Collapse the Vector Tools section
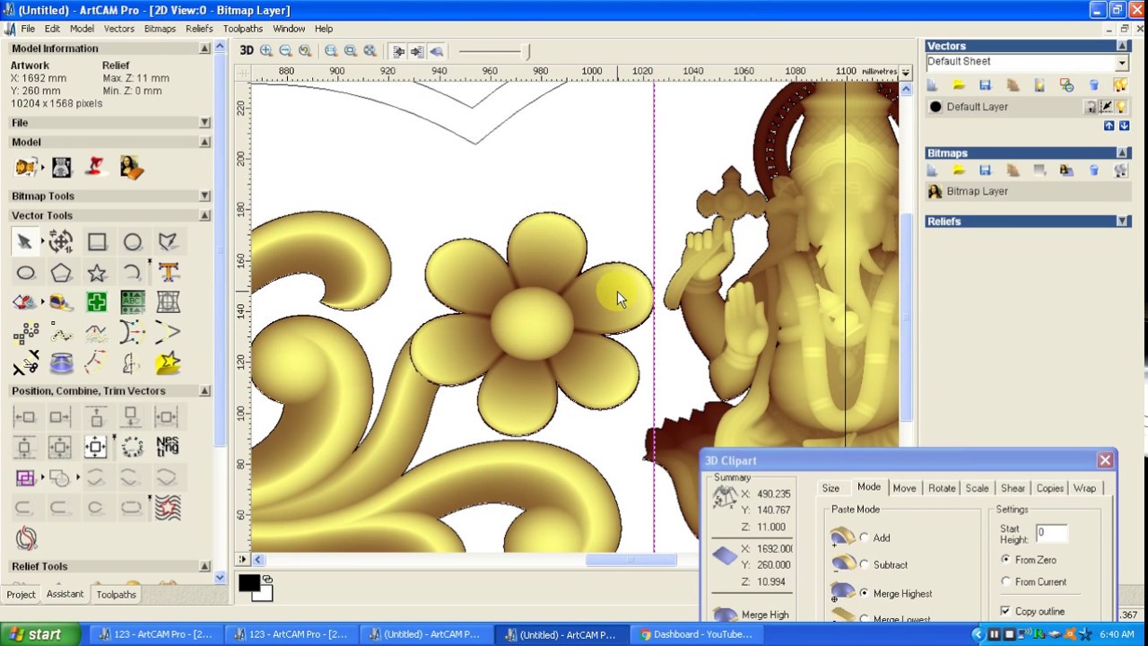The width and height of the screenshot is (1148, 646). pyautogui.click(x=204, y=215)
